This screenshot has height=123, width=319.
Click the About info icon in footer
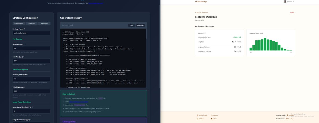coord(212,119)
